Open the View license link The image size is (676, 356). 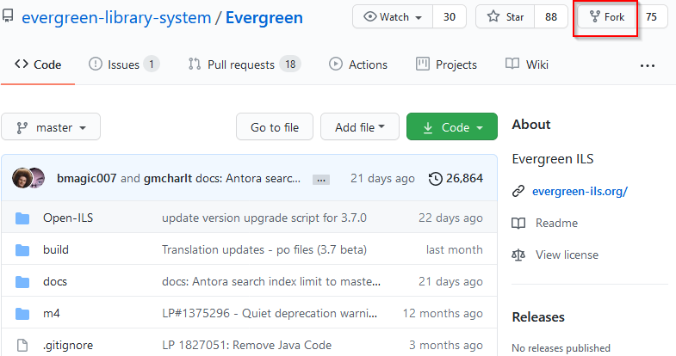click(x=567, y=255)
